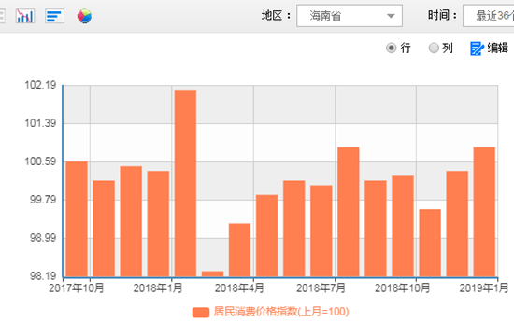514x336 pixels.
Task: Toggle legend 居民消费价格指数(上月=100) series
Action: (270, 312)
